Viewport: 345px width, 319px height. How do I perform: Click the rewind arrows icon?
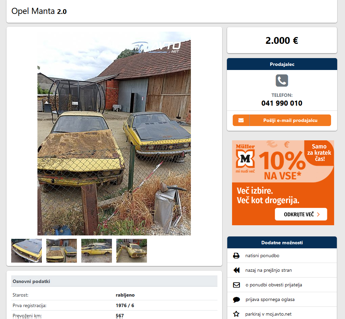click(236, 270)
